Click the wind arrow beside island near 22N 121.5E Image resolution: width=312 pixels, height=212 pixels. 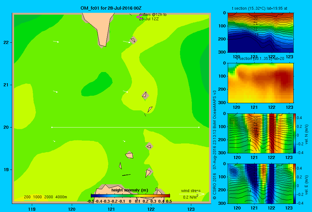point(127,42)
